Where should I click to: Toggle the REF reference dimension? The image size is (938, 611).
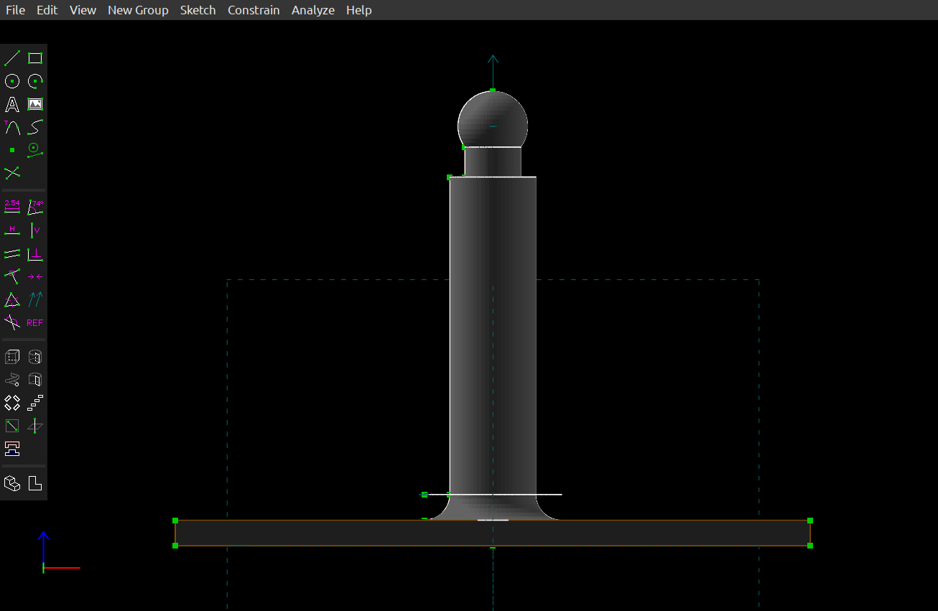35,322
